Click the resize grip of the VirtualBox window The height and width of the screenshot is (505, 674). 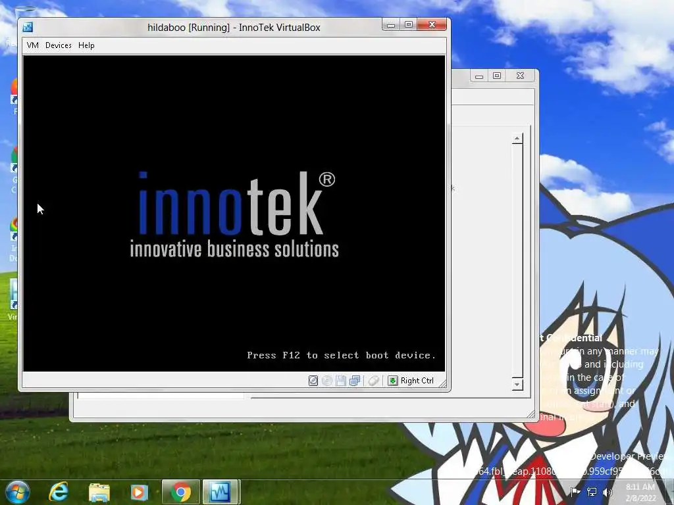[442, 383]
